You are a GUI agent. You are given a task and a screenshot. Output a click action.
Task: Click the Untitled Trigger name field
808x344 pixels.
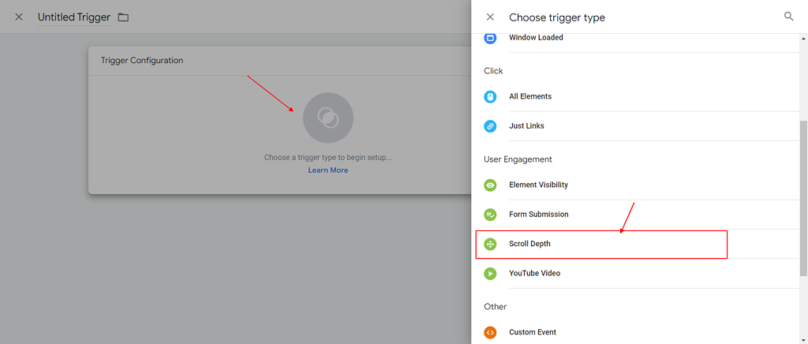73,17
